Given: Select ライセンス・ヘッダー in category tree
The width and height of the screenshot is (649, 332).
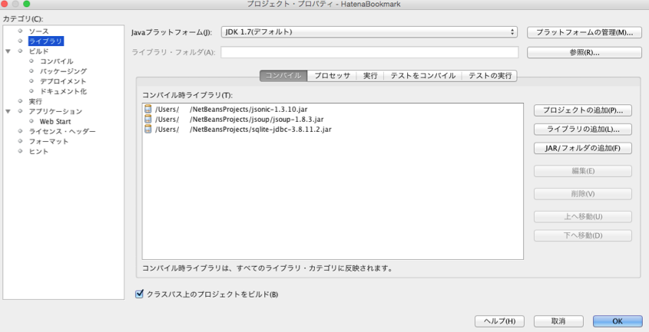Looking at the screenshot, I should click(62, 131).
